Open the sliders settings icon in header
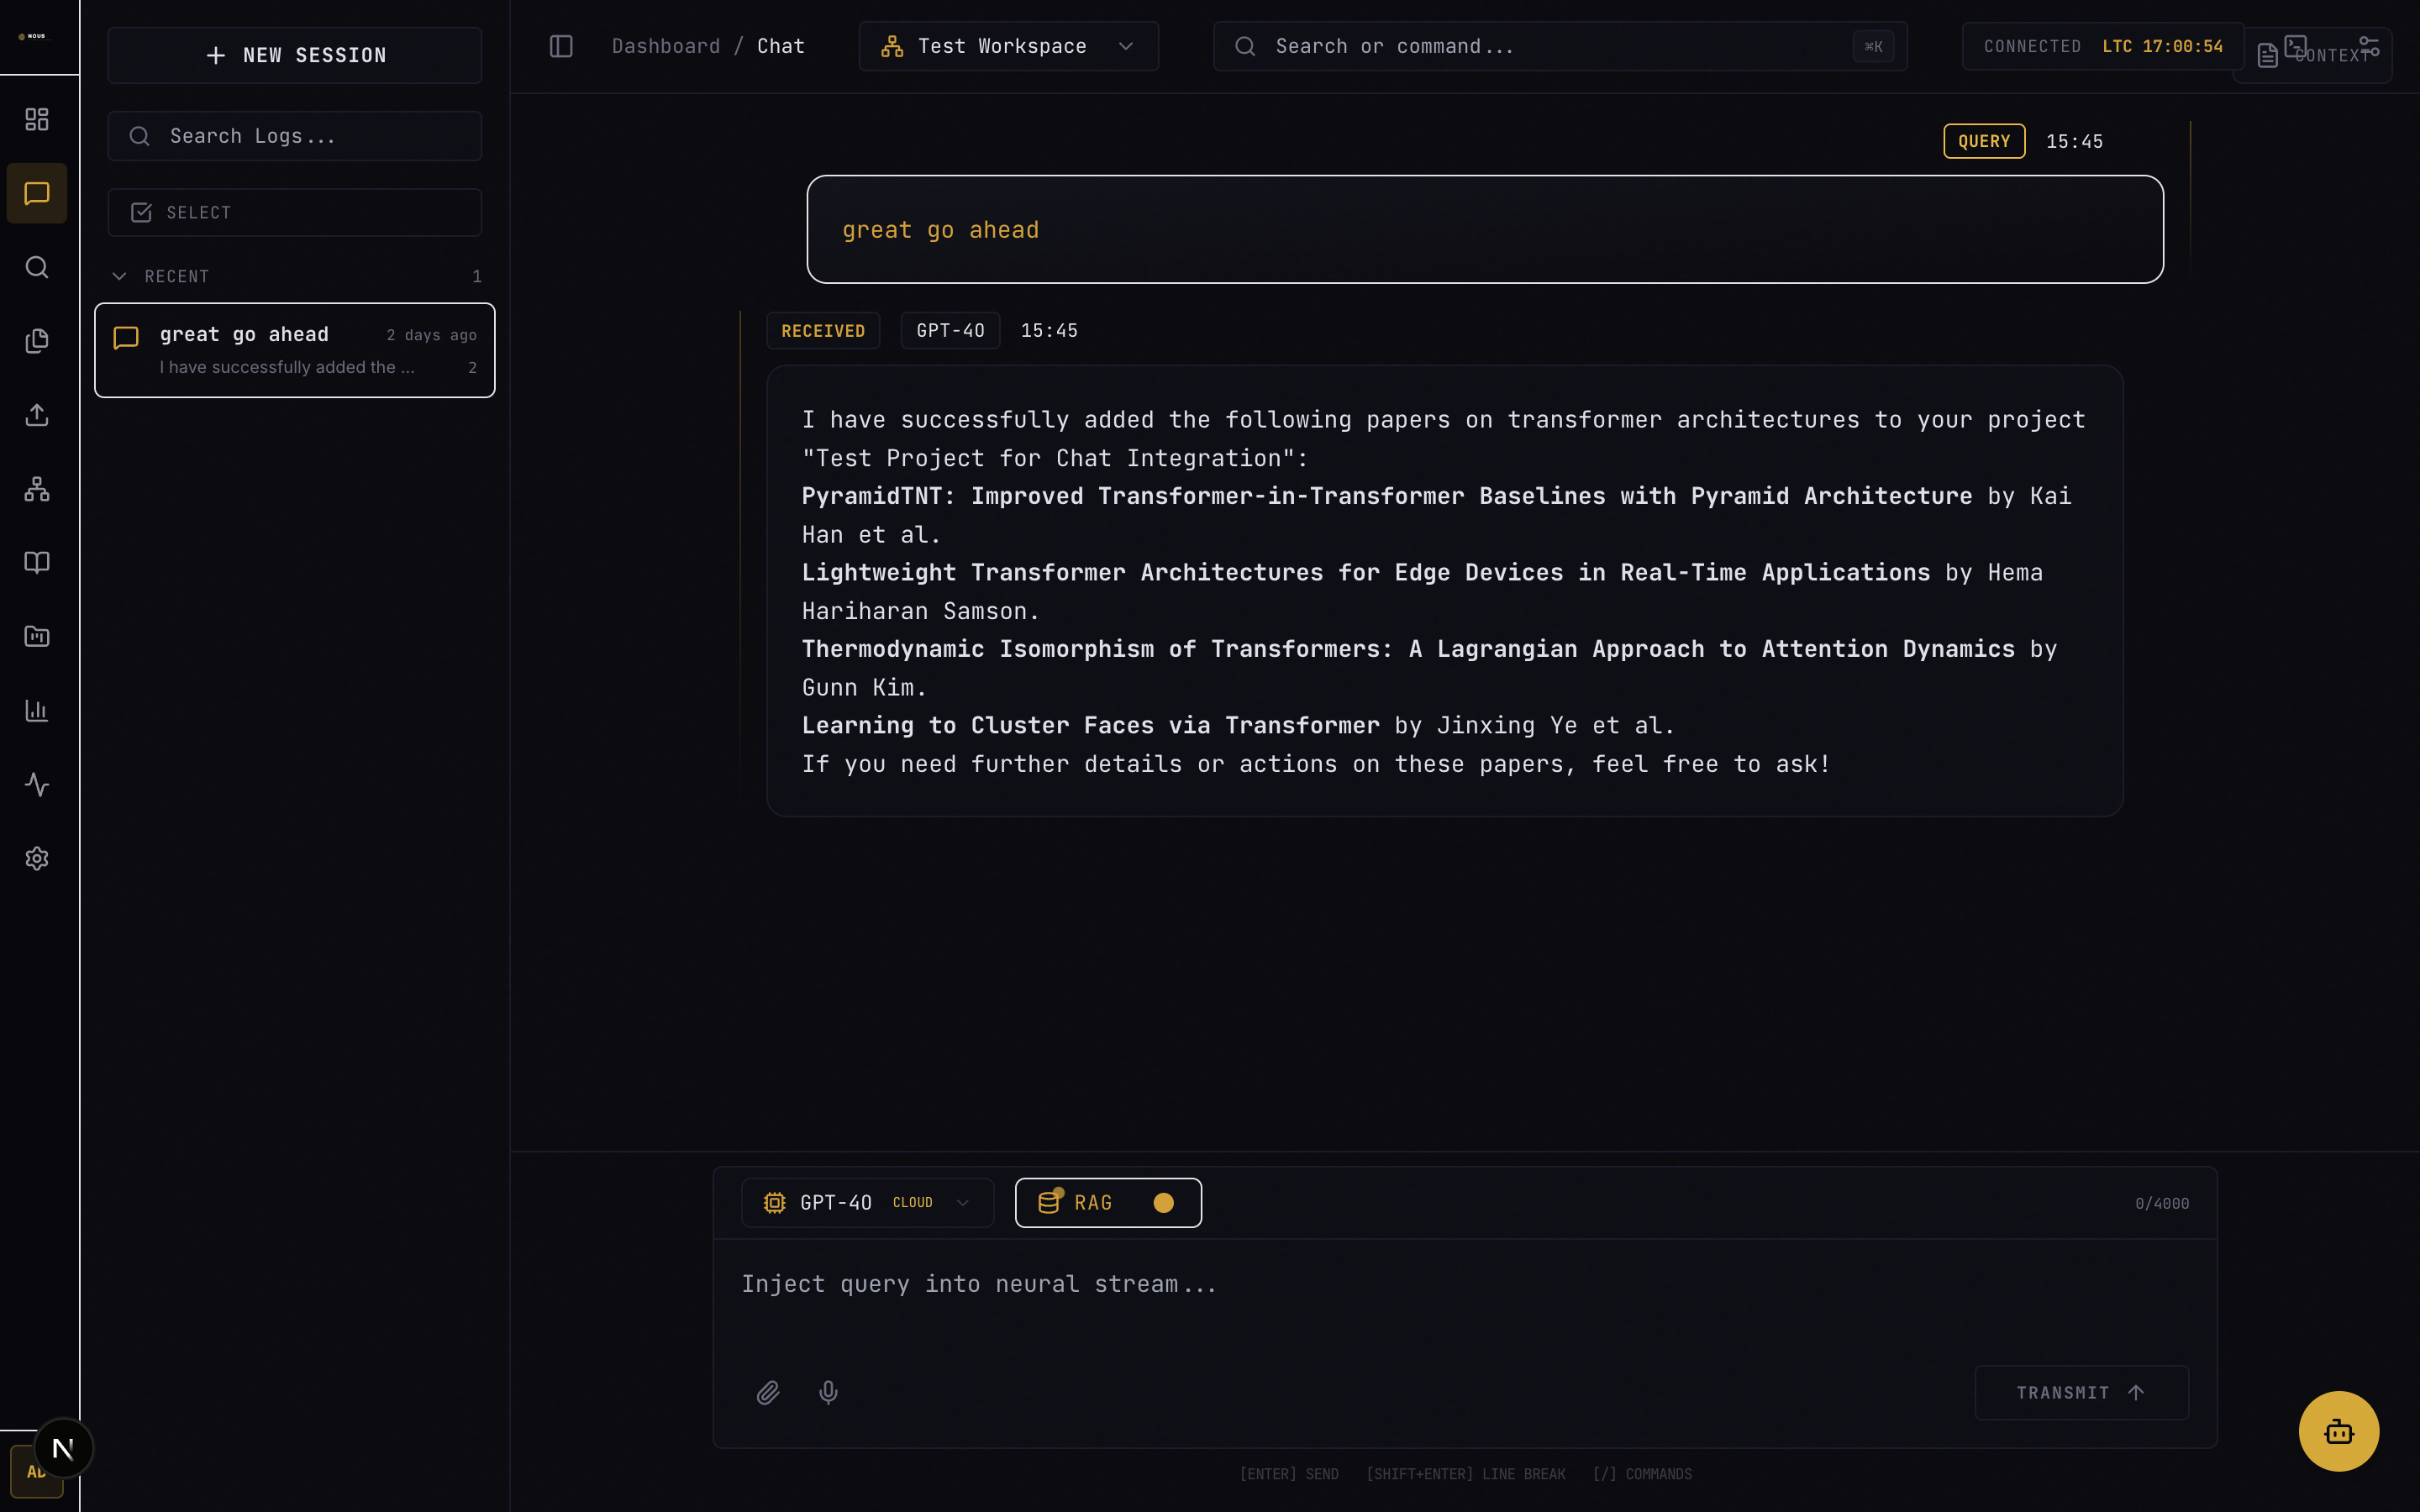 [2370, 47]
